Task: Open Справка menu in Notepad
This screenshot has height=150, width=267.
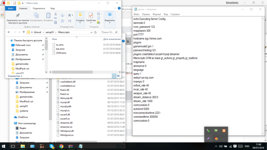Action: (x=175, y=14)
